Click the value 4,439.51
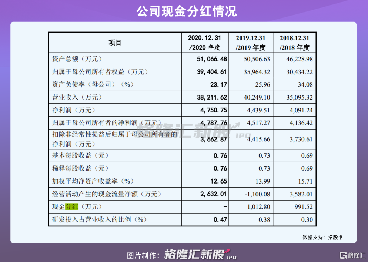This screenshot has width=368, height=262. pyautogui.click(x=258, y=110)
